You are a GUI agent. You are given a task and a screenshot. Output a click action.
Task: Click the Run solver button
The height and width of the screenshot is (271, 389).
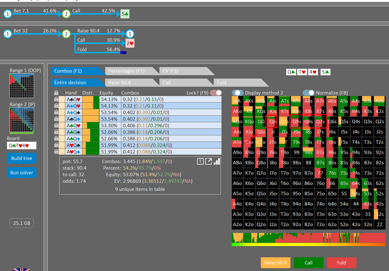point(22,173)
